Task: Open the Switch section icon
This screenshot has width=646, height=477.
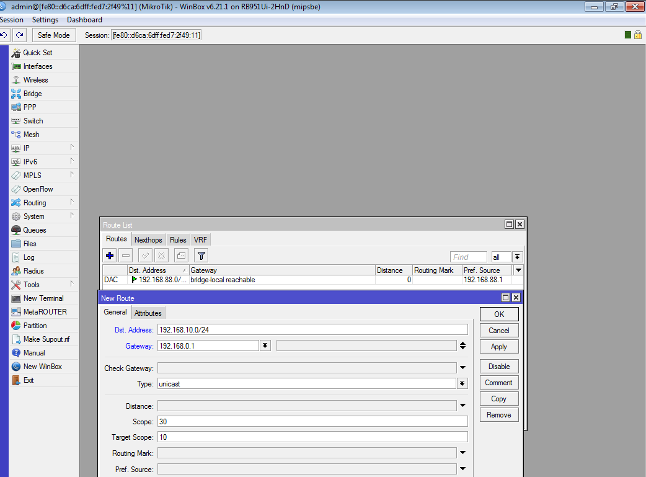Action: coord(16,121)
